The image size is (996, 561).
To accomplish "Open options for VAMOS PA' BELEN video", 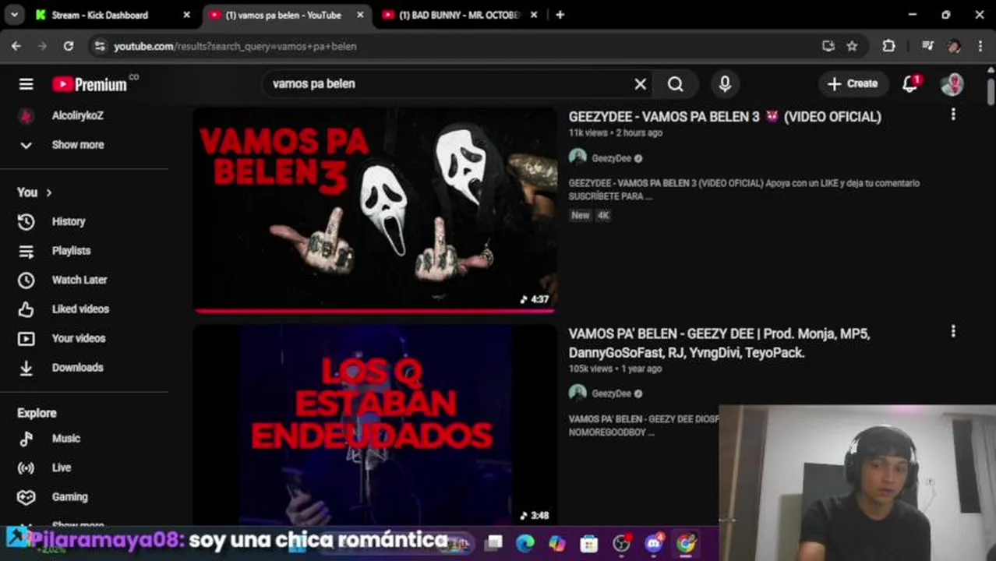I will pyautogui.click(x=952, y=331).
